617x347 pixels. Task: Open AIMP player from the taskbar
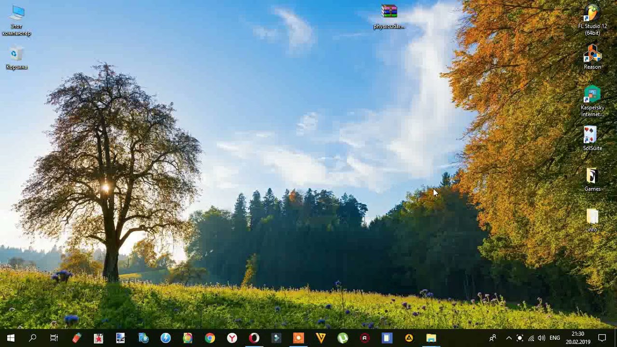point(409,338)
